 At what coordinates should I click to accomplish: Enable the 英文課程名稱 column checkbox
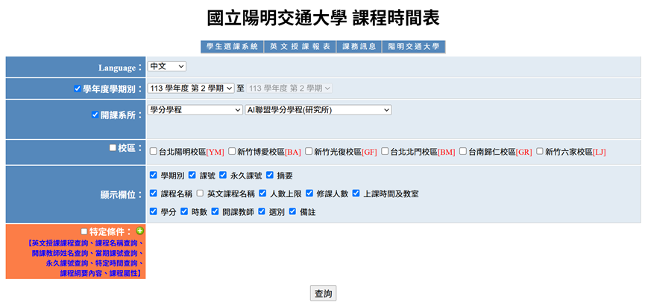click(x=200, y=193)
